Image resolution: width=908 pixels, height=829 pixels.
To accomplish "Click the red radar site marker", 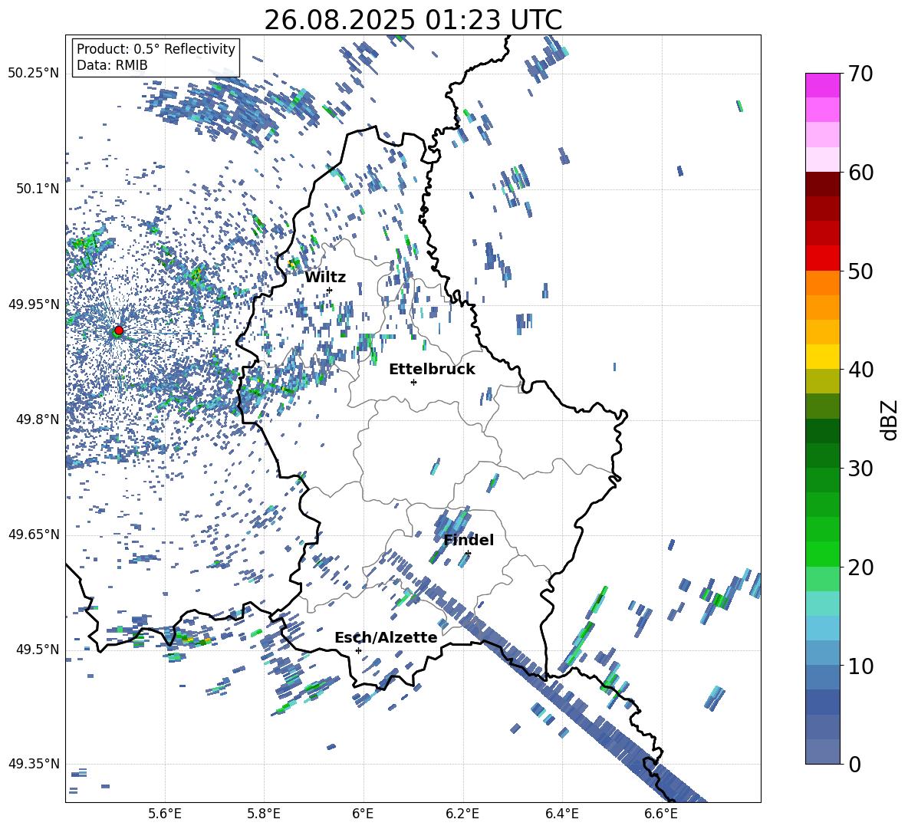I will (x=119, y=331).
